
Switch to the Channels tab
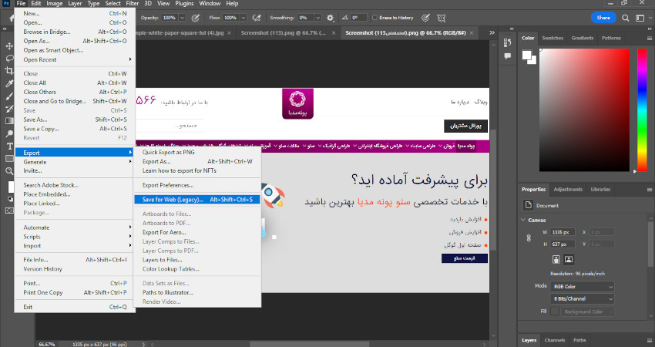click(x=555, y=340)
